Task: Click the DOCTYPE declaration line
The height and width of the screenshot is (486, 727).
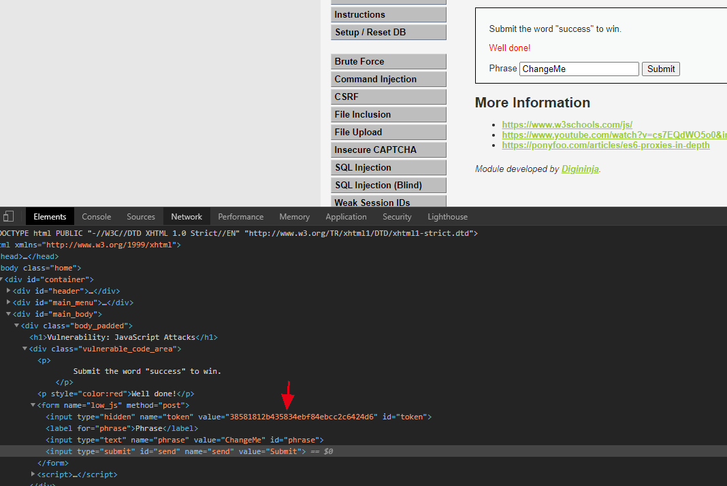Action: pos(239,233)
